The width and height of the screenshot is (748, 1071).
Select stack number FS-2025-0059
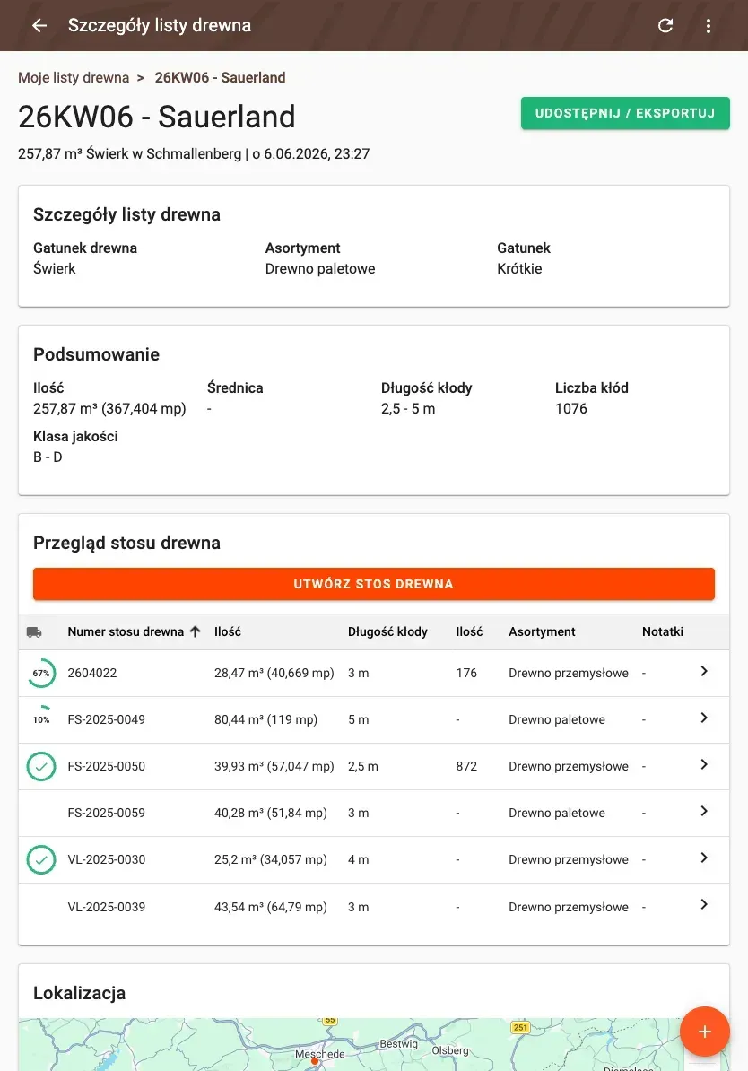click(107, 813)
